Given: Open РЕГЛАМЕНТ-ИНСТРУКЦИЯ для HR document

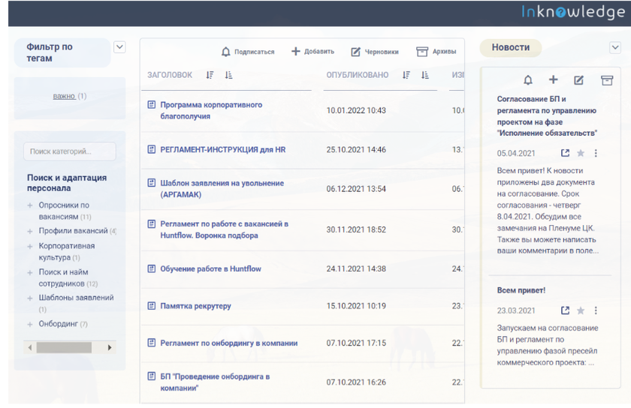Looking at the screenshot, I should [222, 150].
